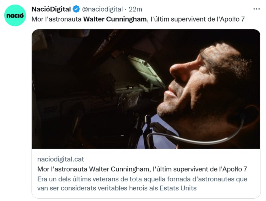
Task: Click the round Nació profile avatar
Action: pyautogui.click(x=15, y=15)
